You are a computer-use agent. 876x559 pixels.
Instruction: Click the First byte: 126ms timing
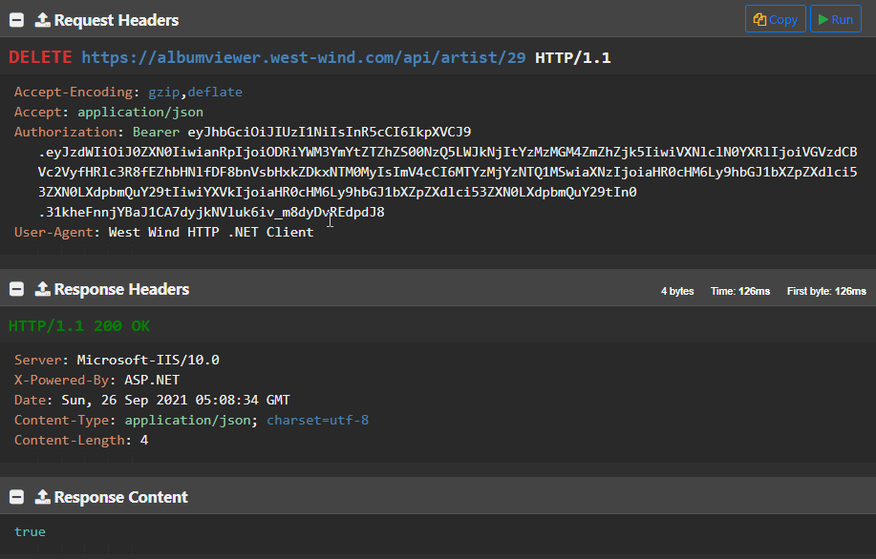(826, 291)
